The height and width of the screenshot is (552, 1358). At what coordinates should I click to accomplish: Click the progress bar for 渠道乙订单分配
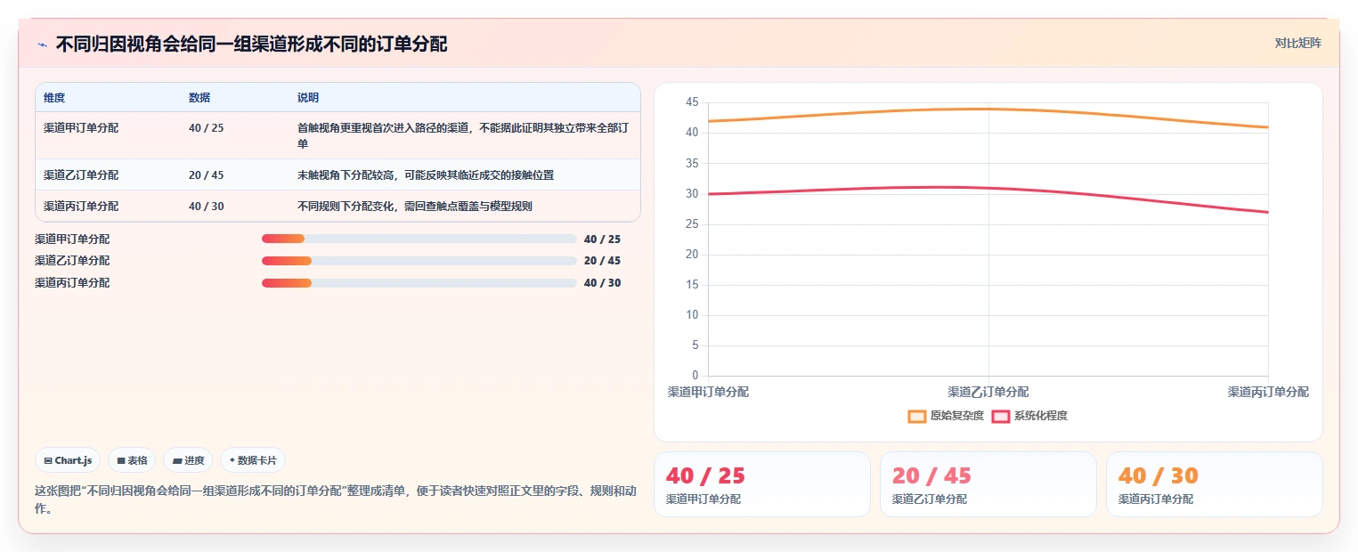point(419,261)
